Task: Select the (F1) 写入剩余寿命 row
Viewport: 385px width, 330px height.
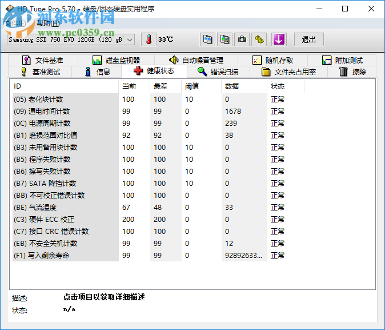Action: click(x=158, y=256)
